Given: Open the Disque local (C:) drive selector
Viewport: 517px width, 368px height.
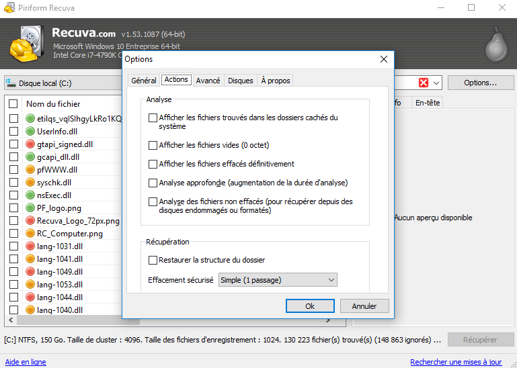Looking at the screenshot, I should 63,83.
